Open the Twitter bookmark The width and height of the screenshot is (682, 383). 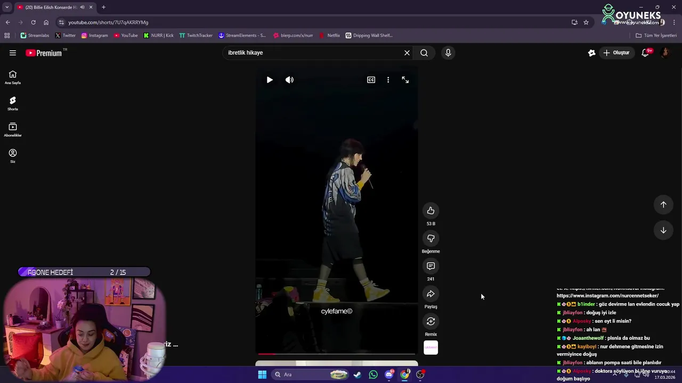(66, 36)
